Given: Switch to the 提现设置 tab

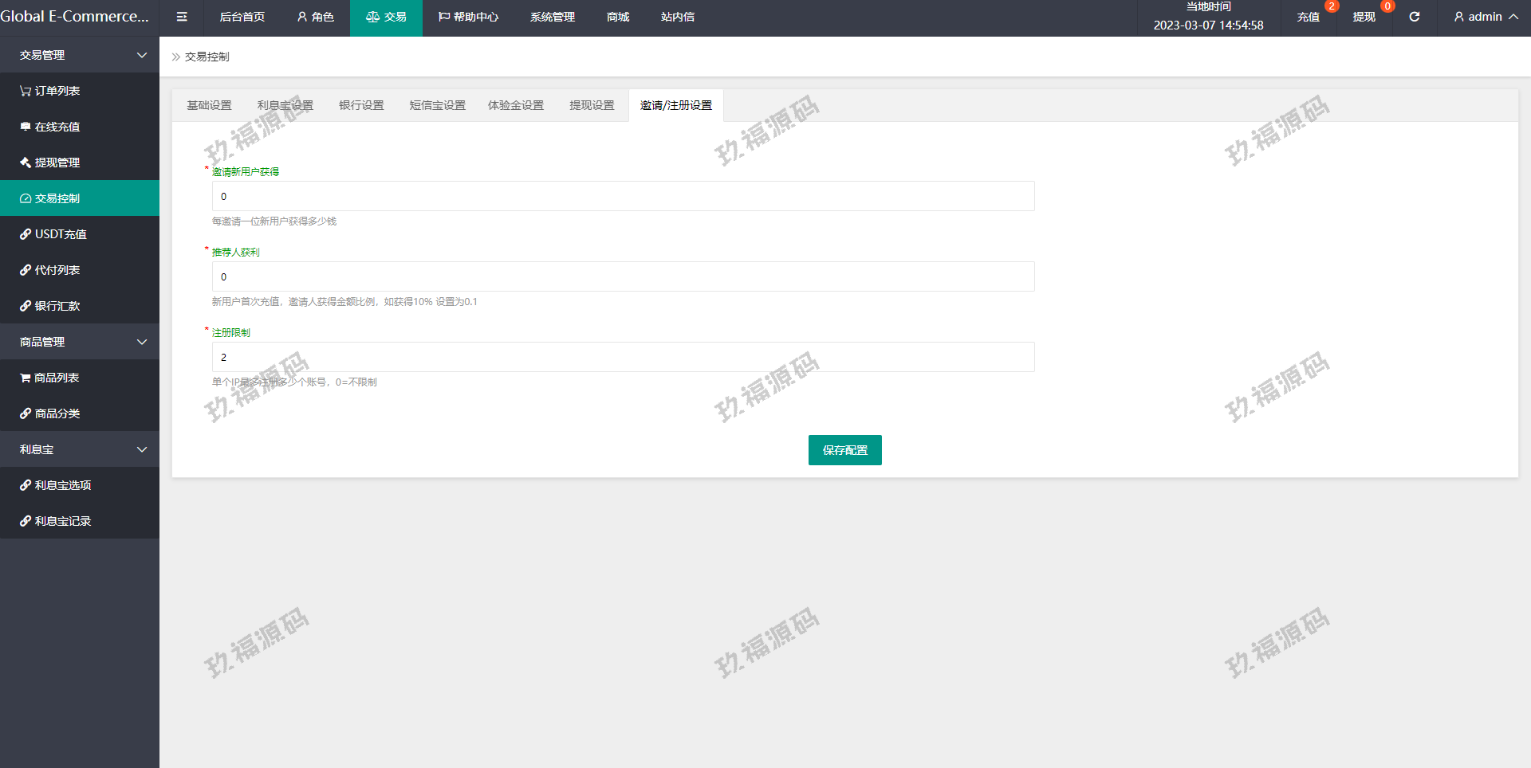Looking at the screenshot, I should pos(592,105).
